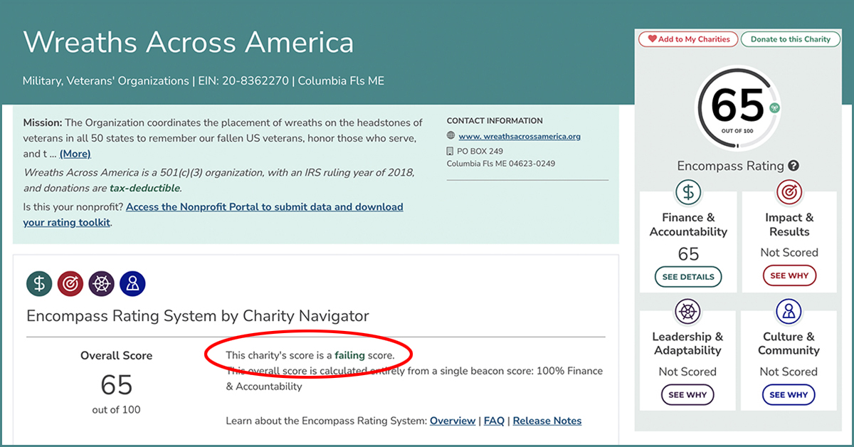Click Culture & Community person icon in sidebar
Viewport: 854px width, 447px height.
(789, 311)
